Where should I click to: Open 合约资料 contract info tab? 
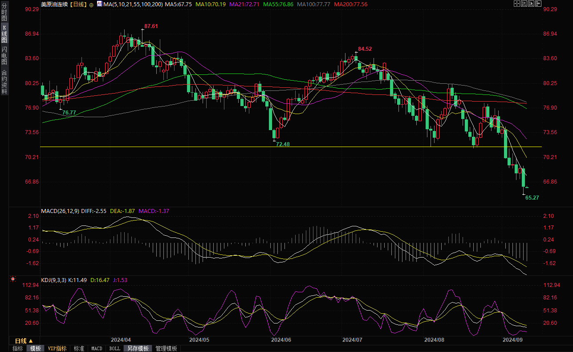[4, 82]
